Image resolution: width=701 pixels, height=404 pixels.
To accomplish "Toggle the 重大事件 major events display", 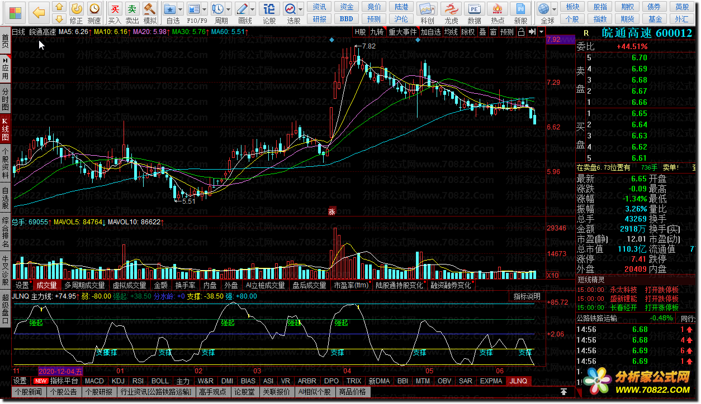I will point(402,32).
